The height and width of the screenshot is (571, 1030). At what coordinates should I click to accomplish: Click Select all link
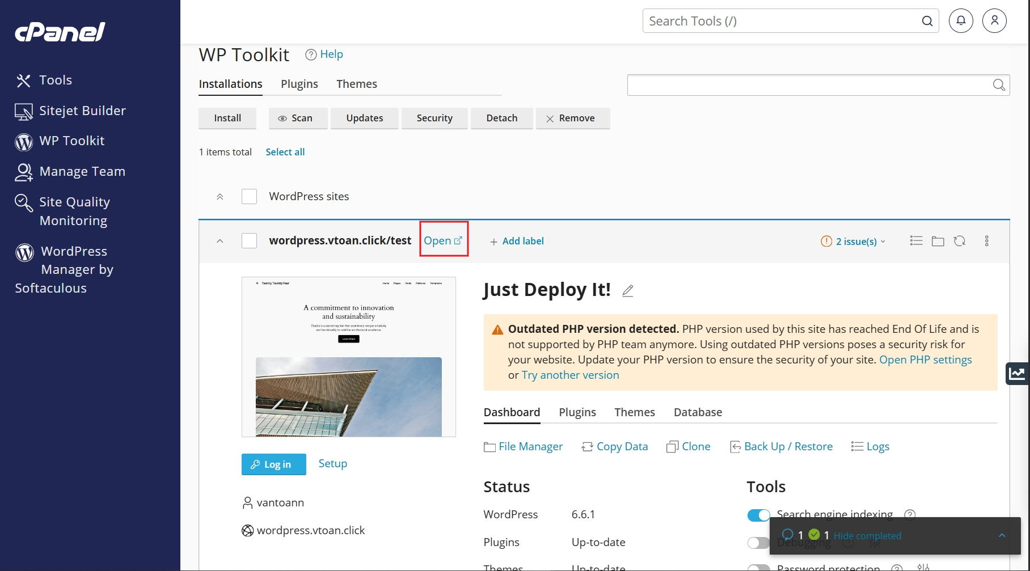tap(285, 152)
